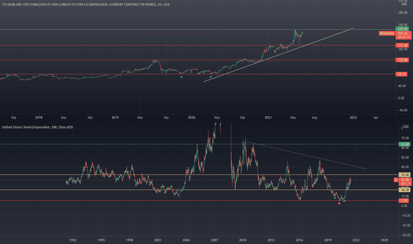Image resolution: width=413 pixels, height=244 pixels.
Task: Click the 2025 label on US Steel time axis
Action: 384,240
